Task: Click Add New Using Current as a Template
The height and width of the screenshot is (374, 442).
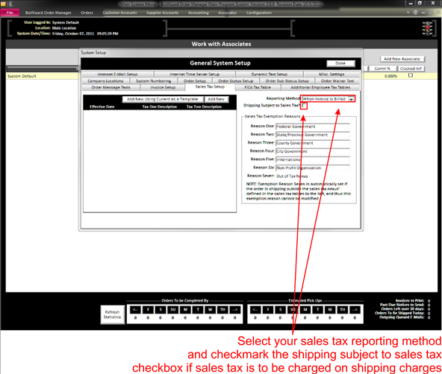Action: (163, 99)
